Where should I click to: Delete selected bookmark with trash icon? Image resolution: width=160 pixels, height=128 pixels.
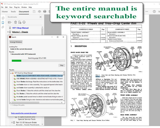[15, 22]
